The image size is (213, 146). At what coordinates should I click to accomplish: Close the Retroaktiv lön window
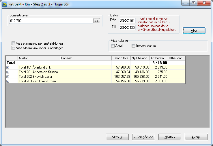[204, 3]
